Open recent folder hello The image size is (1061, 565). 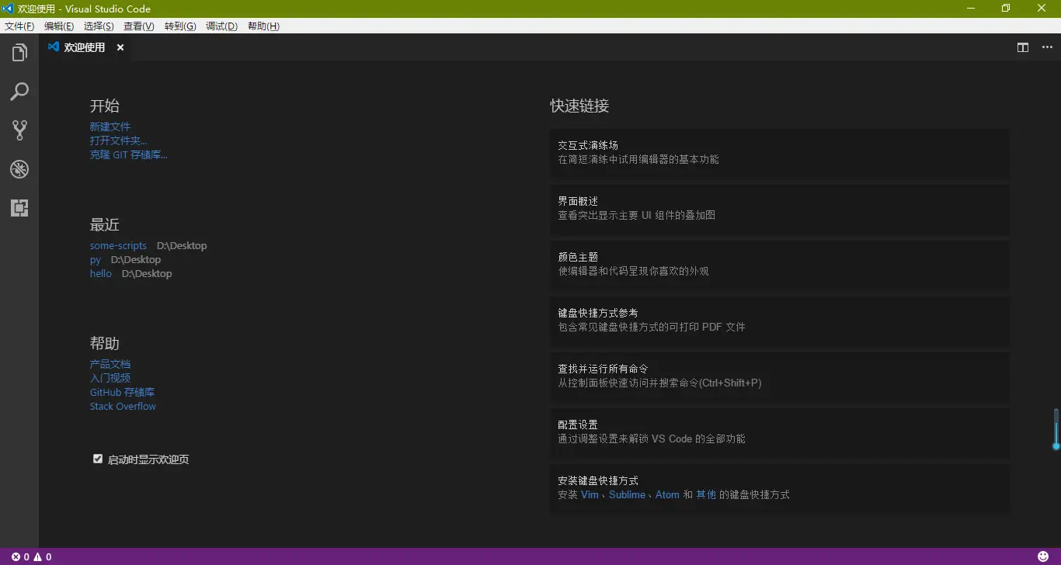(x=101, y=273)
